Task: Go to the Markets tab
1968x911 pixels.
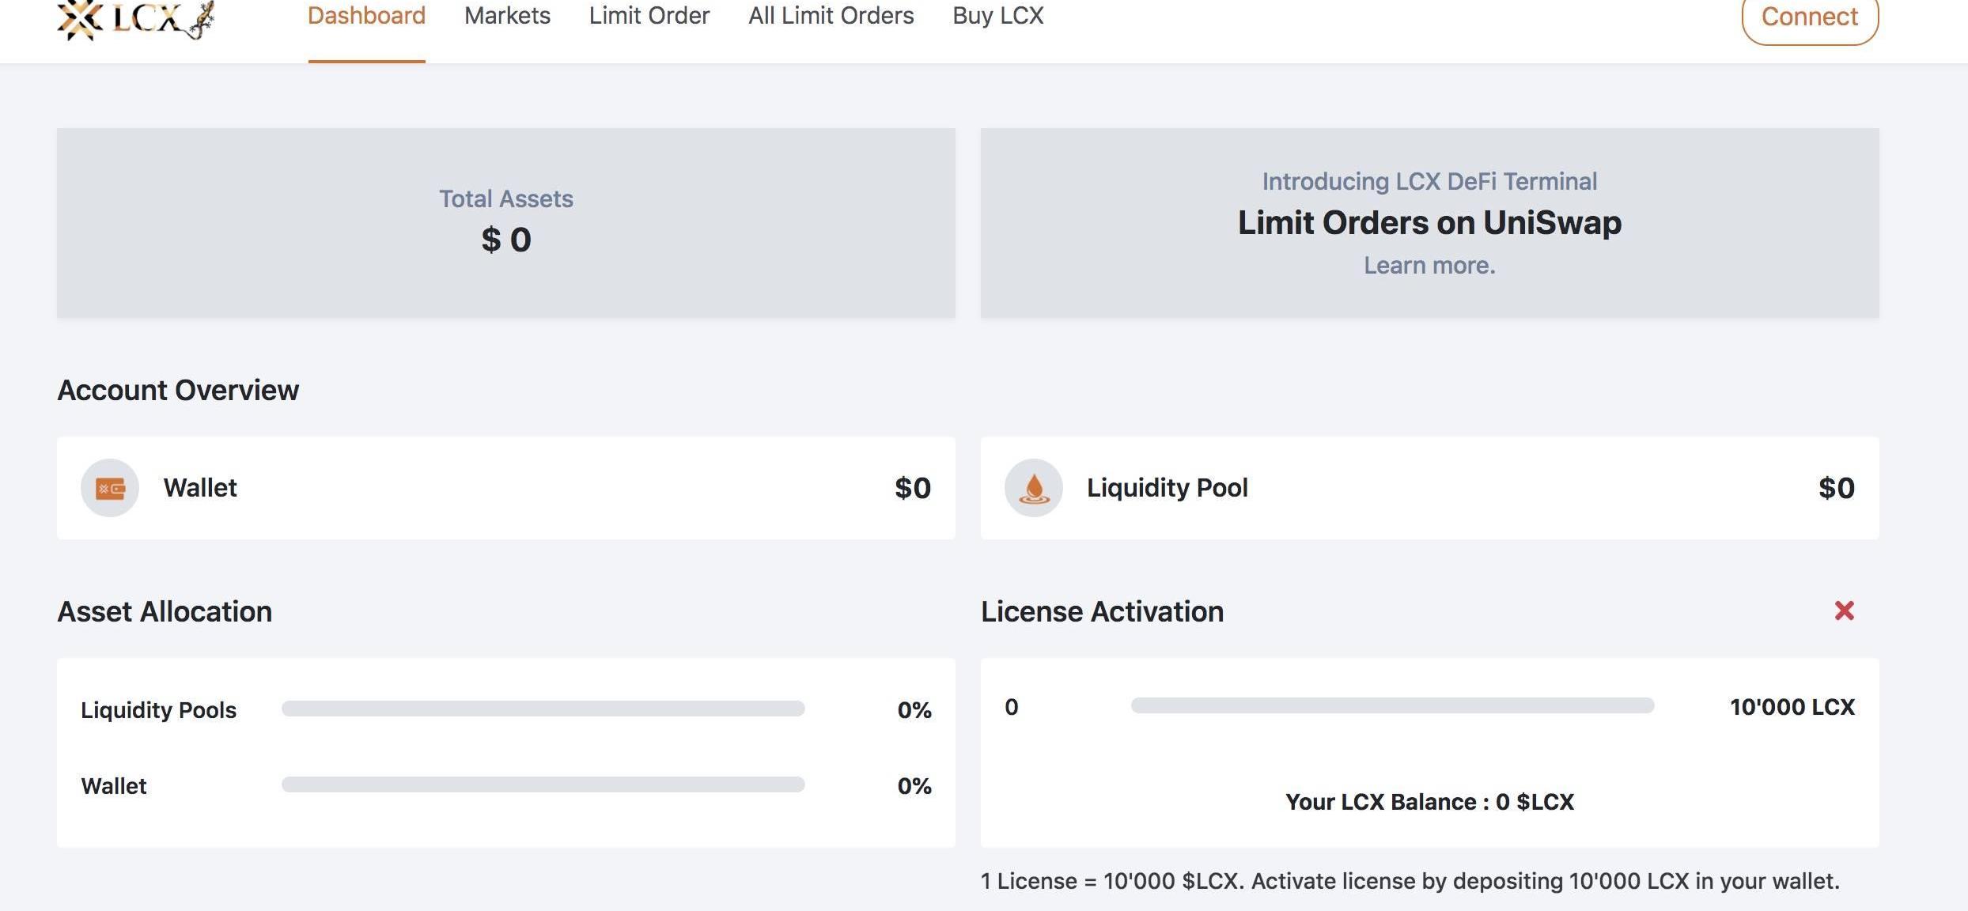Action: click(507, 16)
